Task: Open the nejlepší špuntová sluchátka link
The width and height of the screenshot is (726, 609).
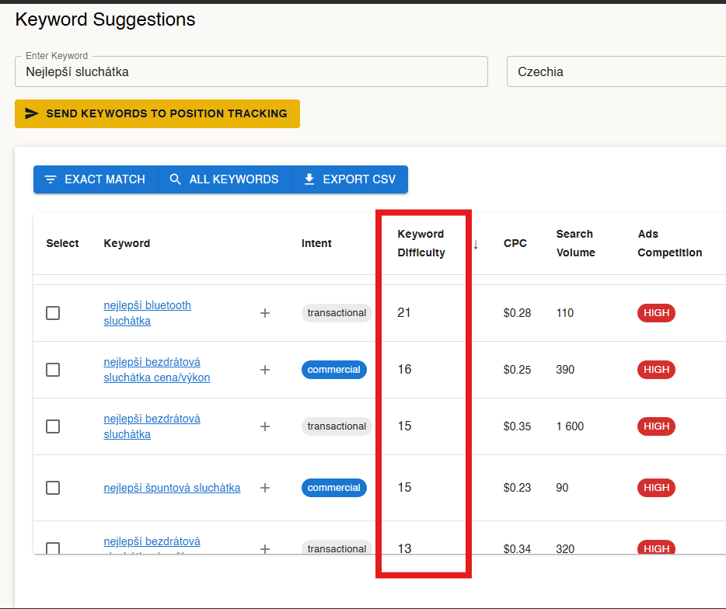Action: [172, 488]
